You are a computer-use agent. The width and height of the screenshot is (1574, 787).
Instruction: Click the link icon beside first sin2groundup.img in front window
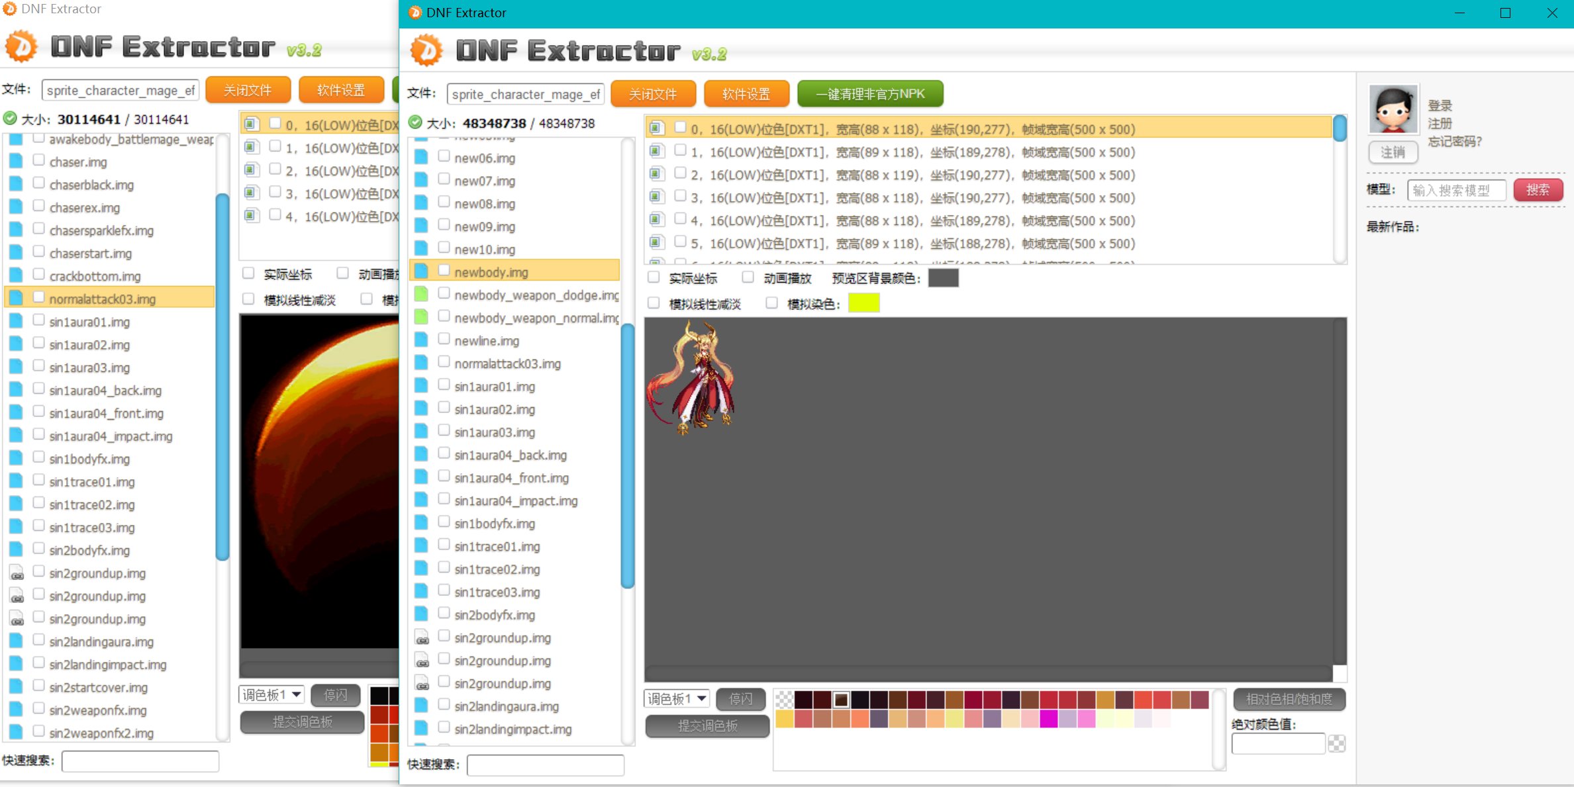point(422,637)
